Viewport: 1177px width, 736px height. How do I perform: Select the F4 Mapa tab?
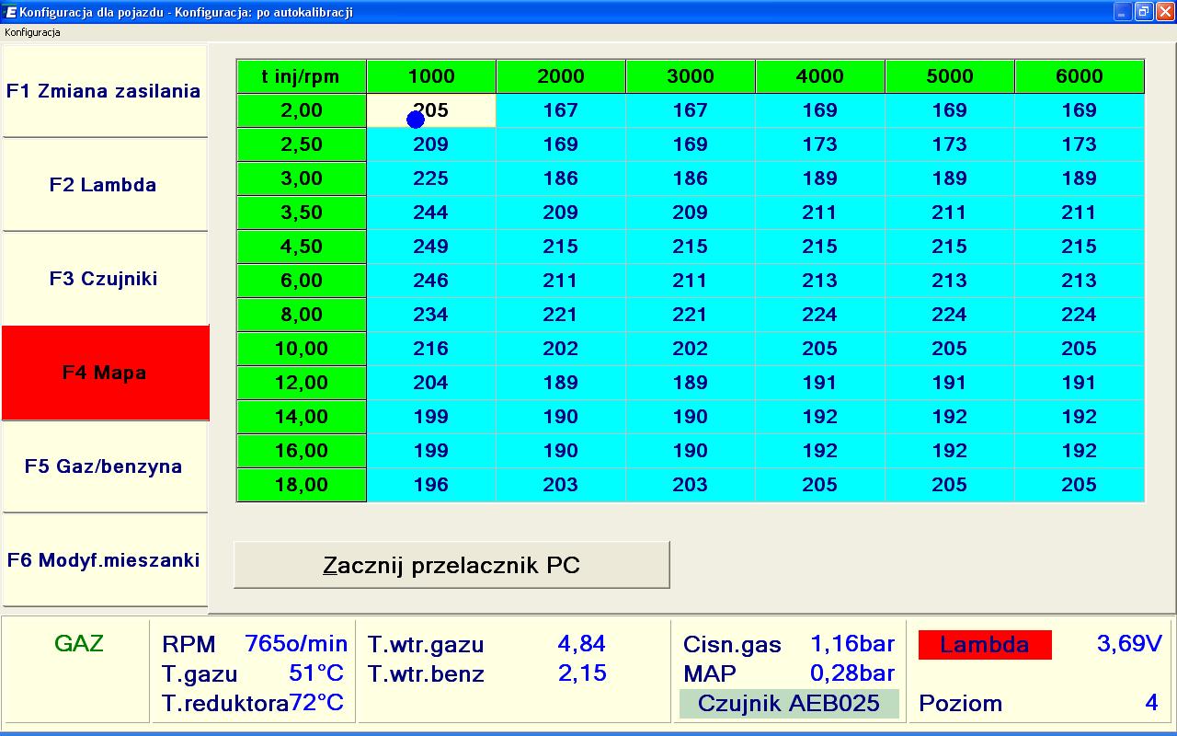pyautogui.click(x=105, y=373)
